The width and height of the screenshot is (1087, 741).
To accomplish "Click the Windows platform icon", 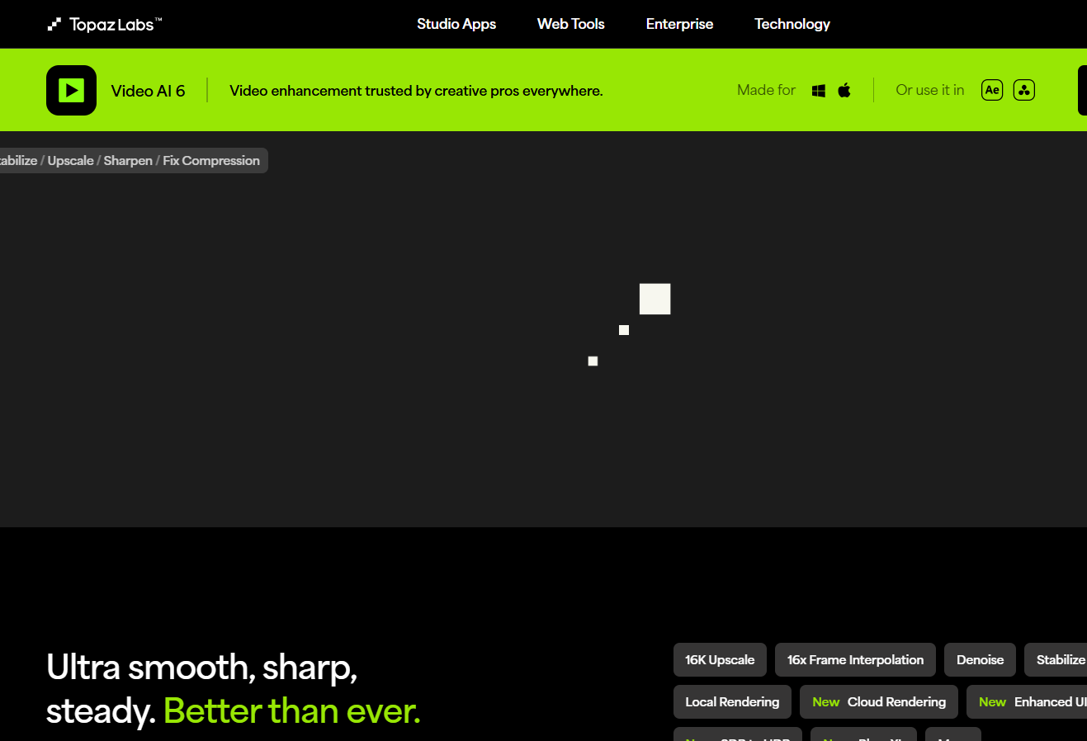I will click(819, 91).
